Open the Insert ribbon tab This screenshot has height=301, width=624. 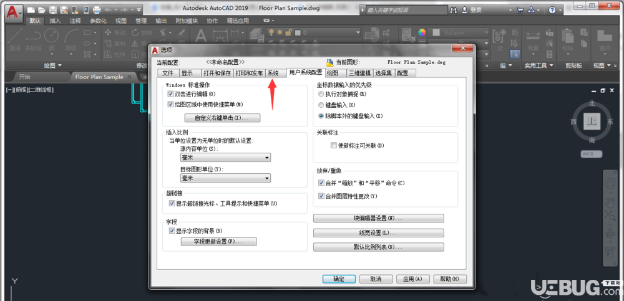(x=56, y=21)
